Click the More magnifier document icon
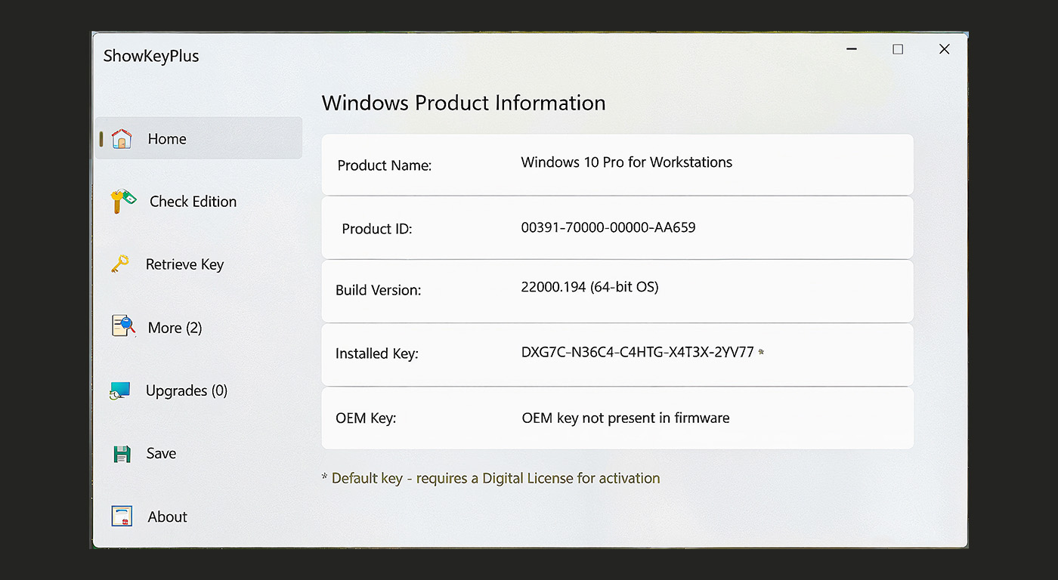The height and width of the screenshot is (580, 1058). (x=123, y=326)
